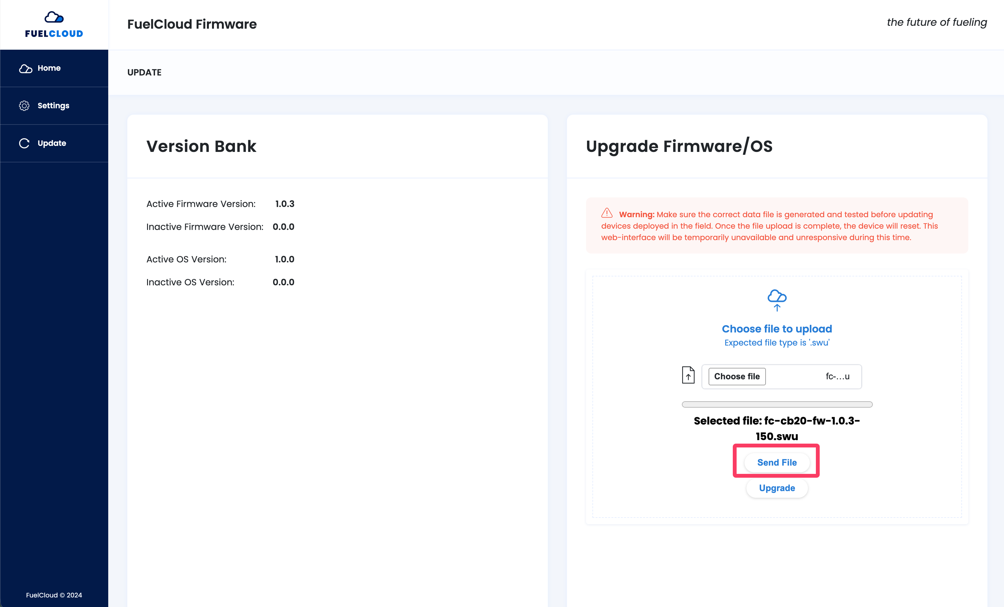Screen dimensions: 1004x607
Task: Open the Home menu item
Action: [x=54, y=68]
